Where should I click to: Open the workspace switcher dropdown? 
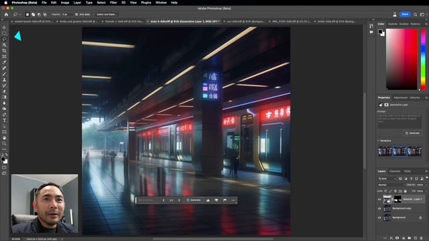pyautogui.click(x=423, y=14)
